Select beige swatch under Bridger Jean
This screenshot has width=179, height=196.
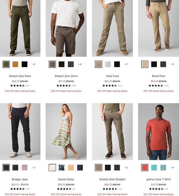tap(24, 168)
